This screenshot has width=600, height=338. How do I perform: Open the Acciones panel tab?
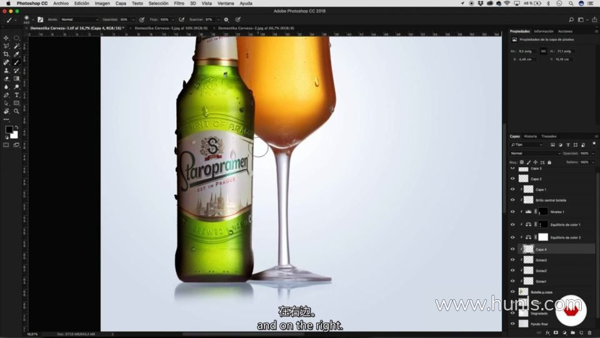(x=565, y=31)
